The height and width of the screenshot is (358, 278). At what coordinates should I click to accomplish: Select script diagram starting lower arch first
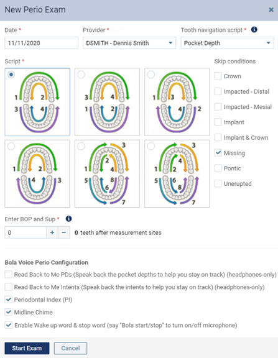[x=81, y=75]
